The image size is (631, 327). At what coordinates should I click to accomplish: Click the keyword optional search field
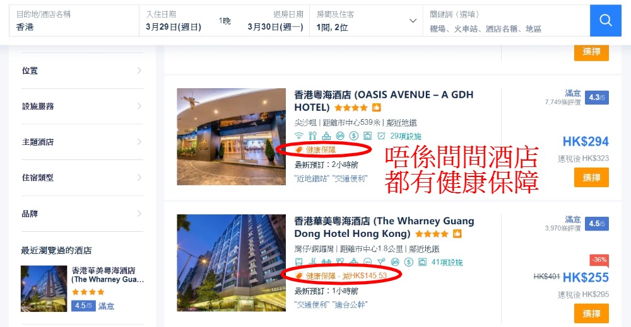(506, 21)
